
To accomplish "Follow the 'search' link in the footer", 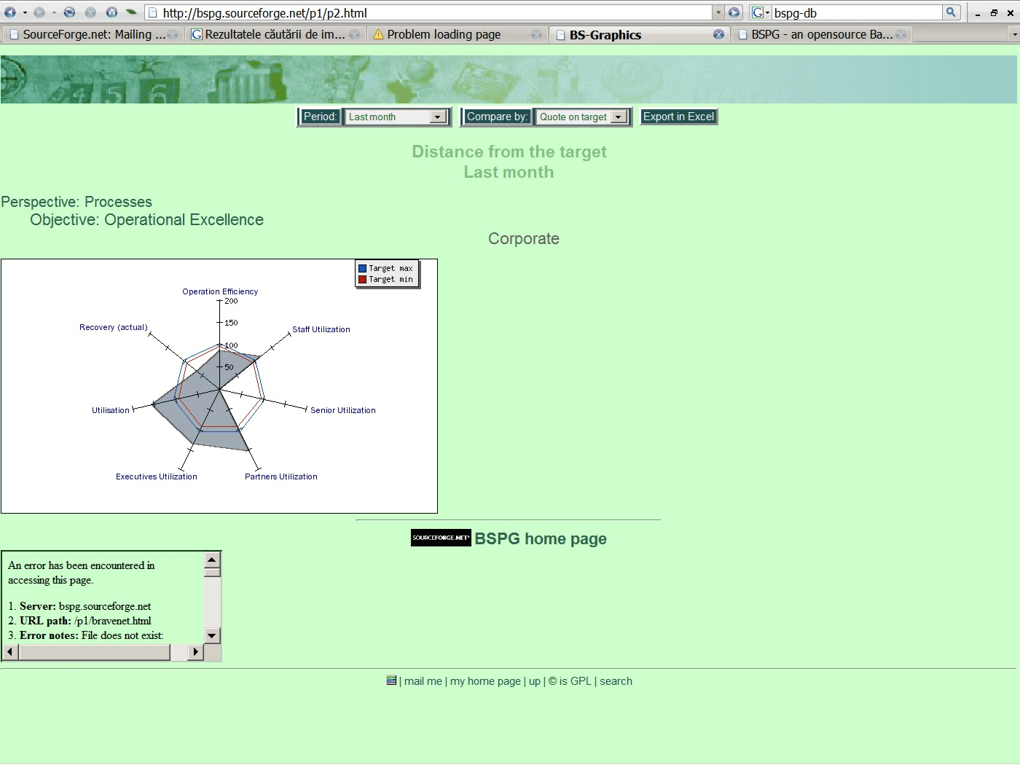I will click(x=616, y=681).
